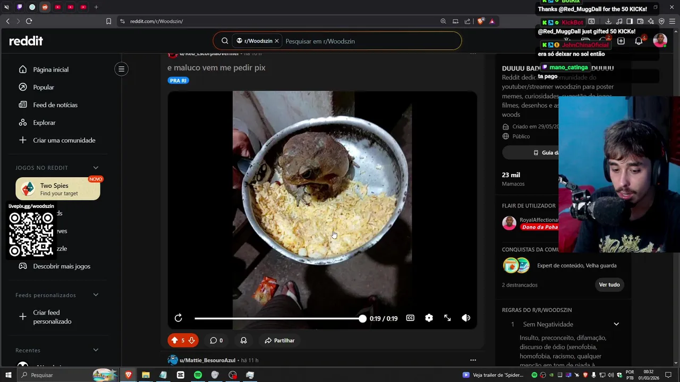The width and height of the screenshot is (680, 382).
Task: Open the PRA RI post flair
Action: pyautogui.click(x=178, y=81)
